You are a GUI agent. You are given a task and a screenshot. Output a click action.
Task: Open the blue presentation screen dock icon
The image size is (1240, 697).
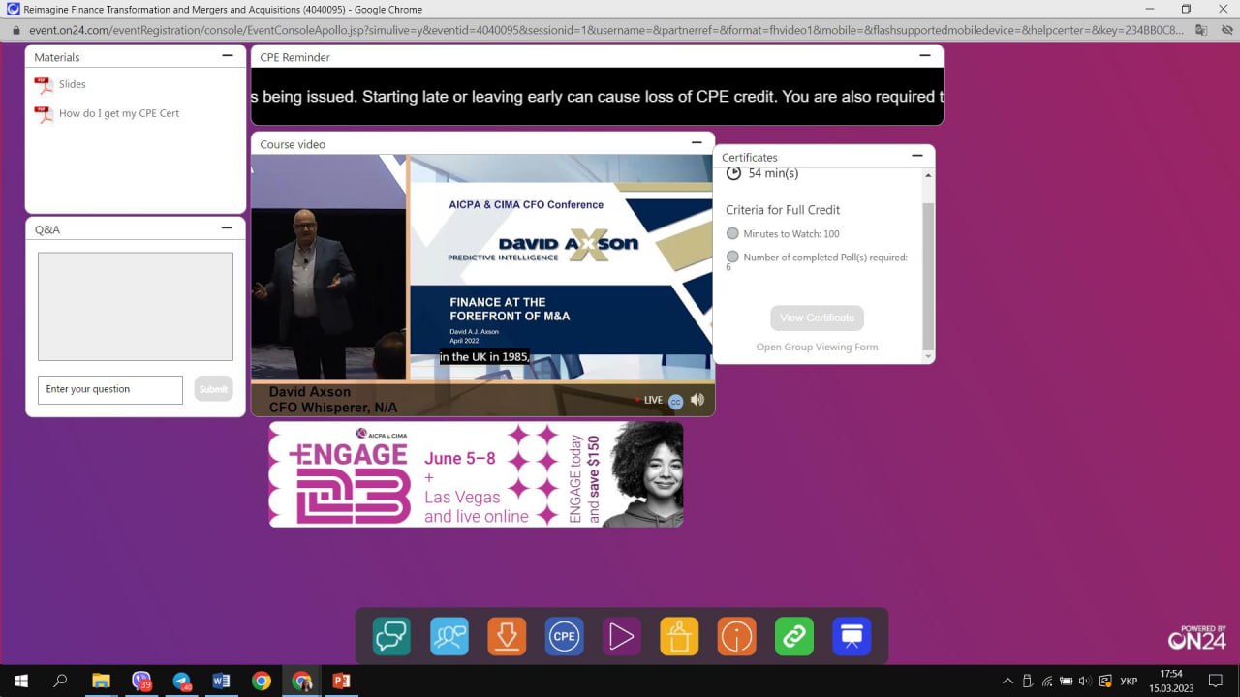click(x=852, y=636)
